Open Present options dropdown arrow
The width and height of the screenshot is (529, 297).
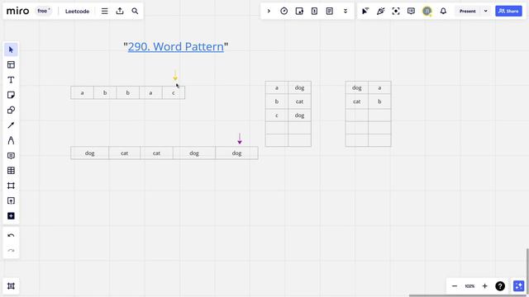pos(486,11)
